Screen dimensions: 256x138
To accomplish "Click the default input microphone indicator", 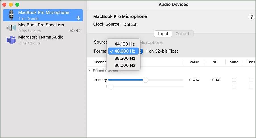I will [x=79, y=18].
